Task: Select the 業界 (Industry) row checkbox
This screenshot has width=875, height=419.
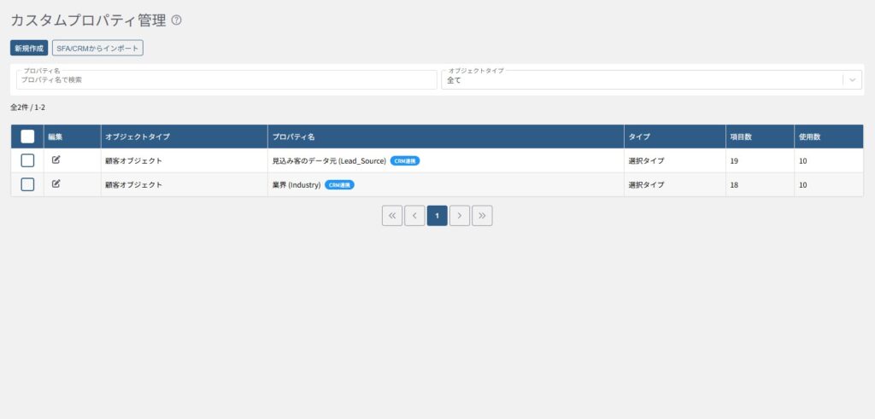Action: [27, 184]
